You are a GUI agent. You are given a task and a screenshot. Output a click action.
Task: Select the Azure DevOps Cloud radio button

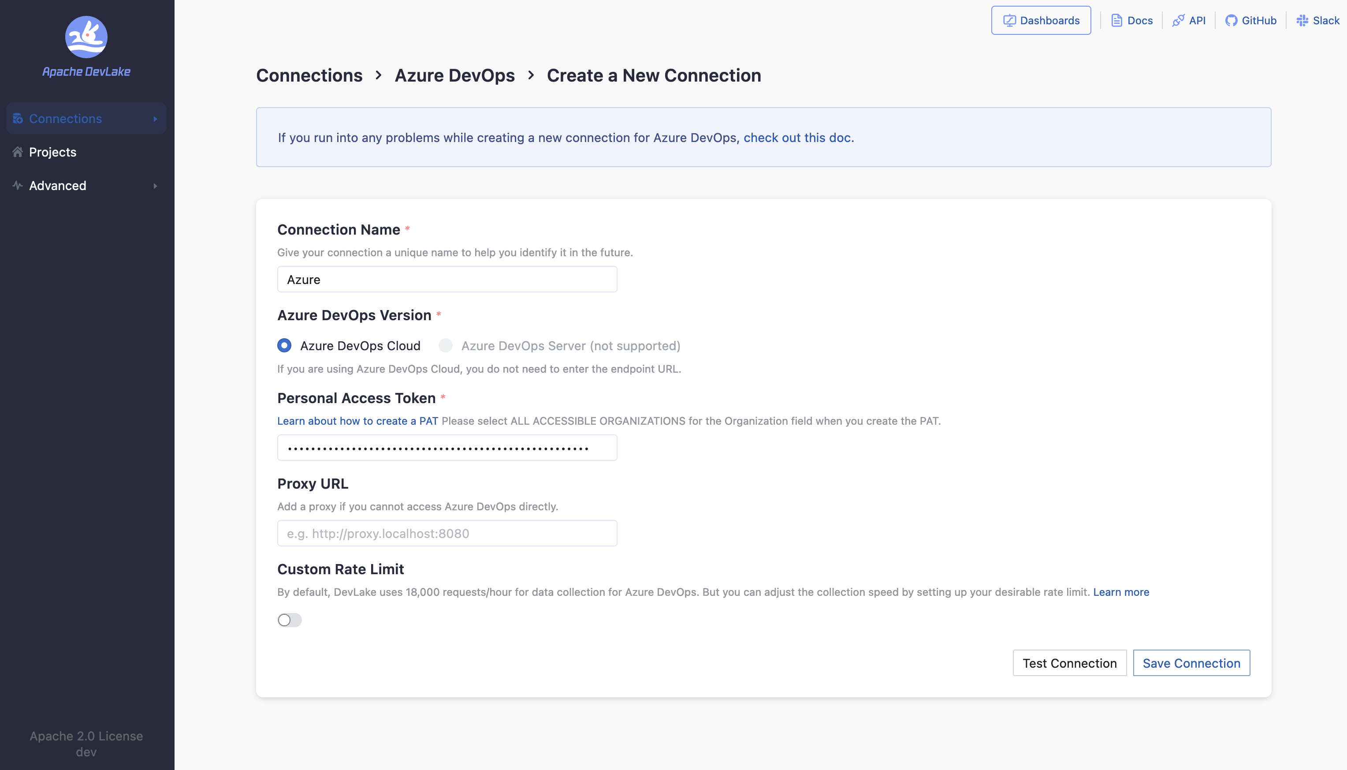[x=284, y=345]
